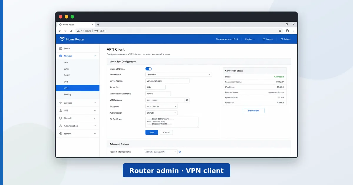Click the USB icon in the sidebar
Image resolution: width=353 pixels, height=185 pixels.
pos(61,111)
